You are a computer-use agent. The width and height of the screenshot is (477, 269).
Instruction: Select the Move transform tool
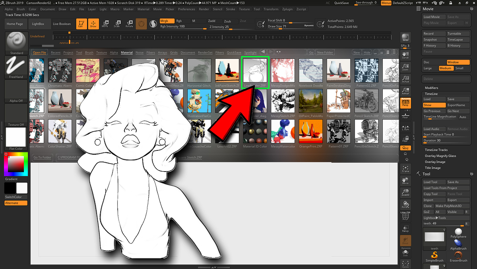tap(105, 24)
